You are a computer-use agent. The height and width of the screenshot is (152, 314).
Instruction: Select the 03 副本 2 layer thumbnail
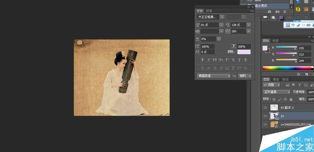[x=274, y=108]
